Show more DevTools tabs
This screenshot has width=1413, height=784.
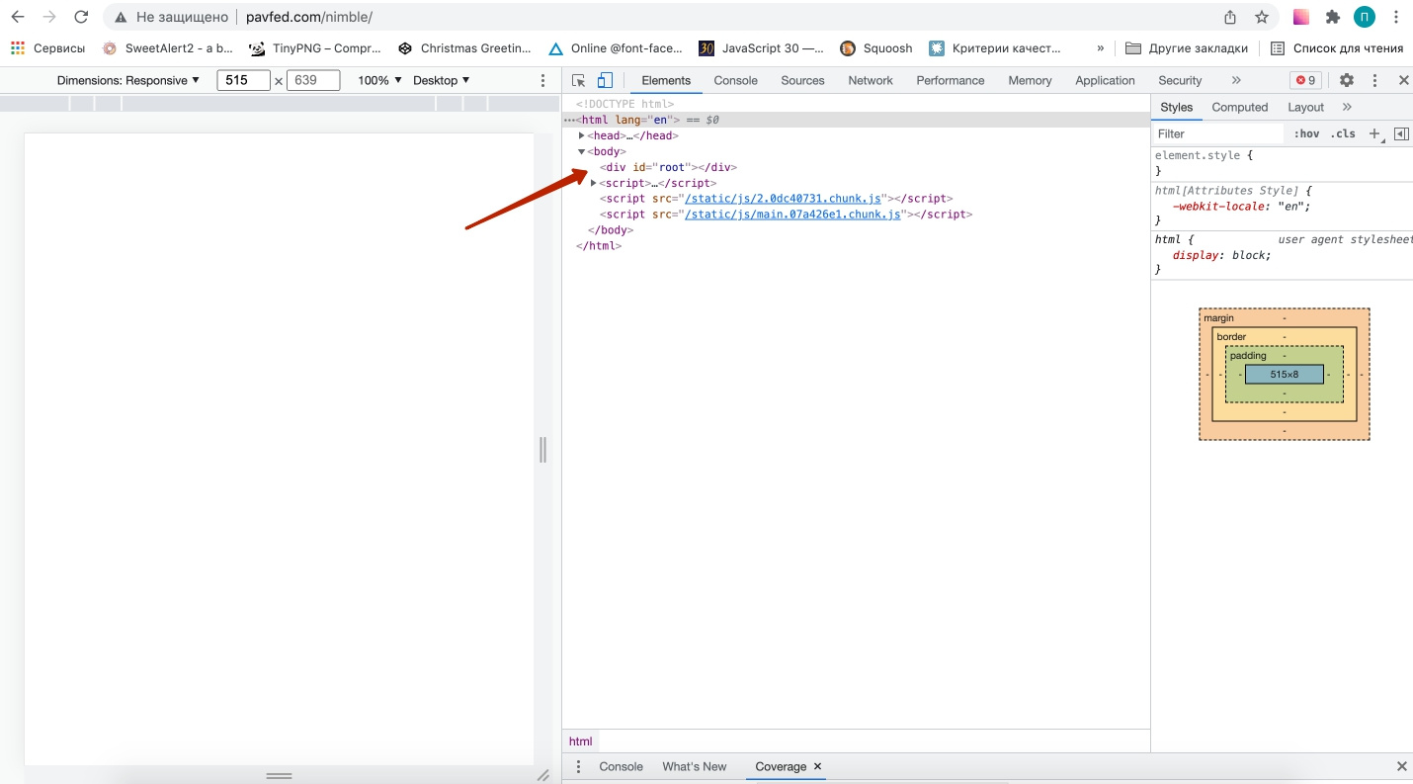tap(1236, 80)
